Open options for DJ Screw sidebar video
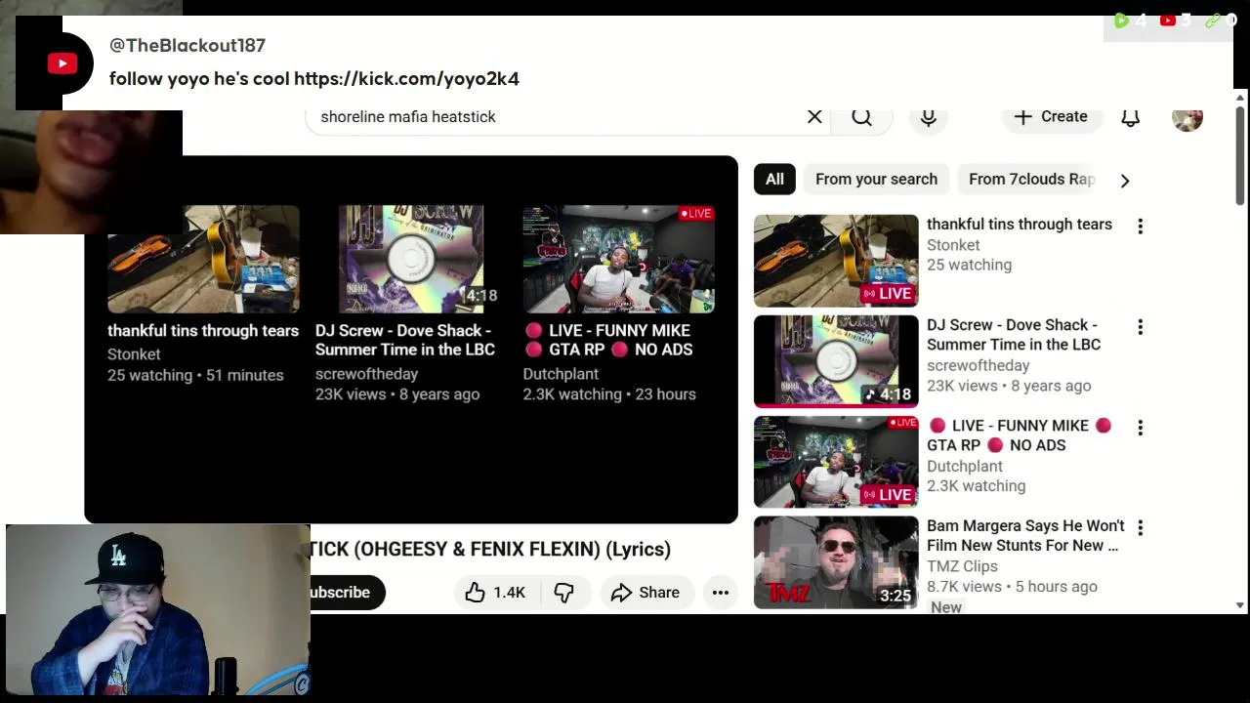Screen dimensions: 1250x703 point(1140,327)
